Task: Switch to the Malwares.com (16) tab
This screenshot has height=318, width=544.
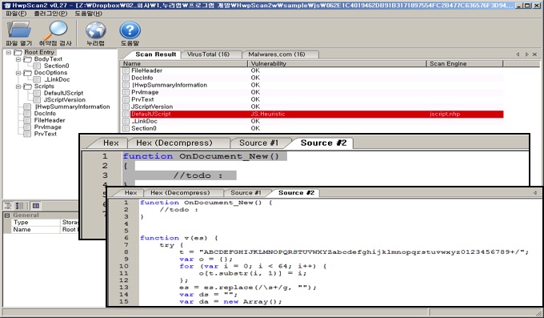Action: tap(277, 54)
